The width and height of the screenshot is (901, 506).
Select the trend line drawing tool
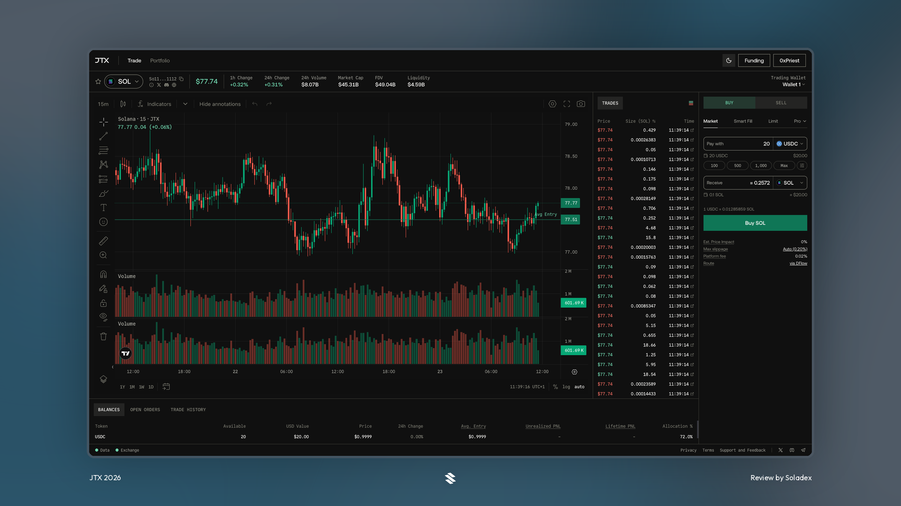click(x=104, y=136)
